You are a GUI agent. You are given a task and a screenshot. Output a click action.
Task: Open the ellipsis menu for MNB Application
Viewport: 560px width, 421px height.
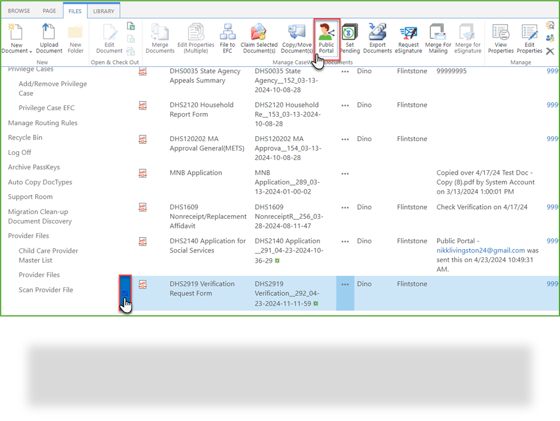[x=345, y=173]
